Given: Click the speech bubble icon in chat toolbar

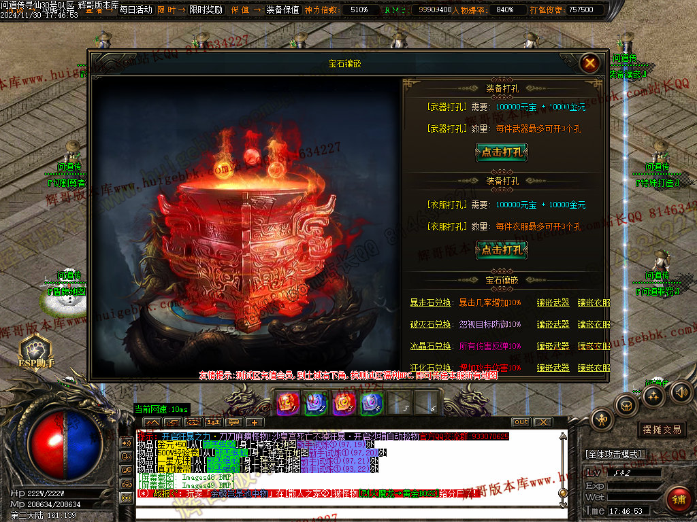Looking at the screenshot, I should (x=234, y=423).
